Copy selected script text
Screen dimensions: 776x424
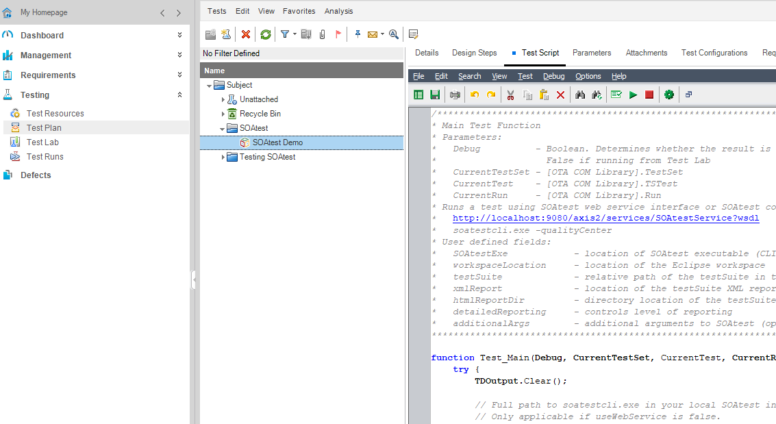tap(527, 95)
